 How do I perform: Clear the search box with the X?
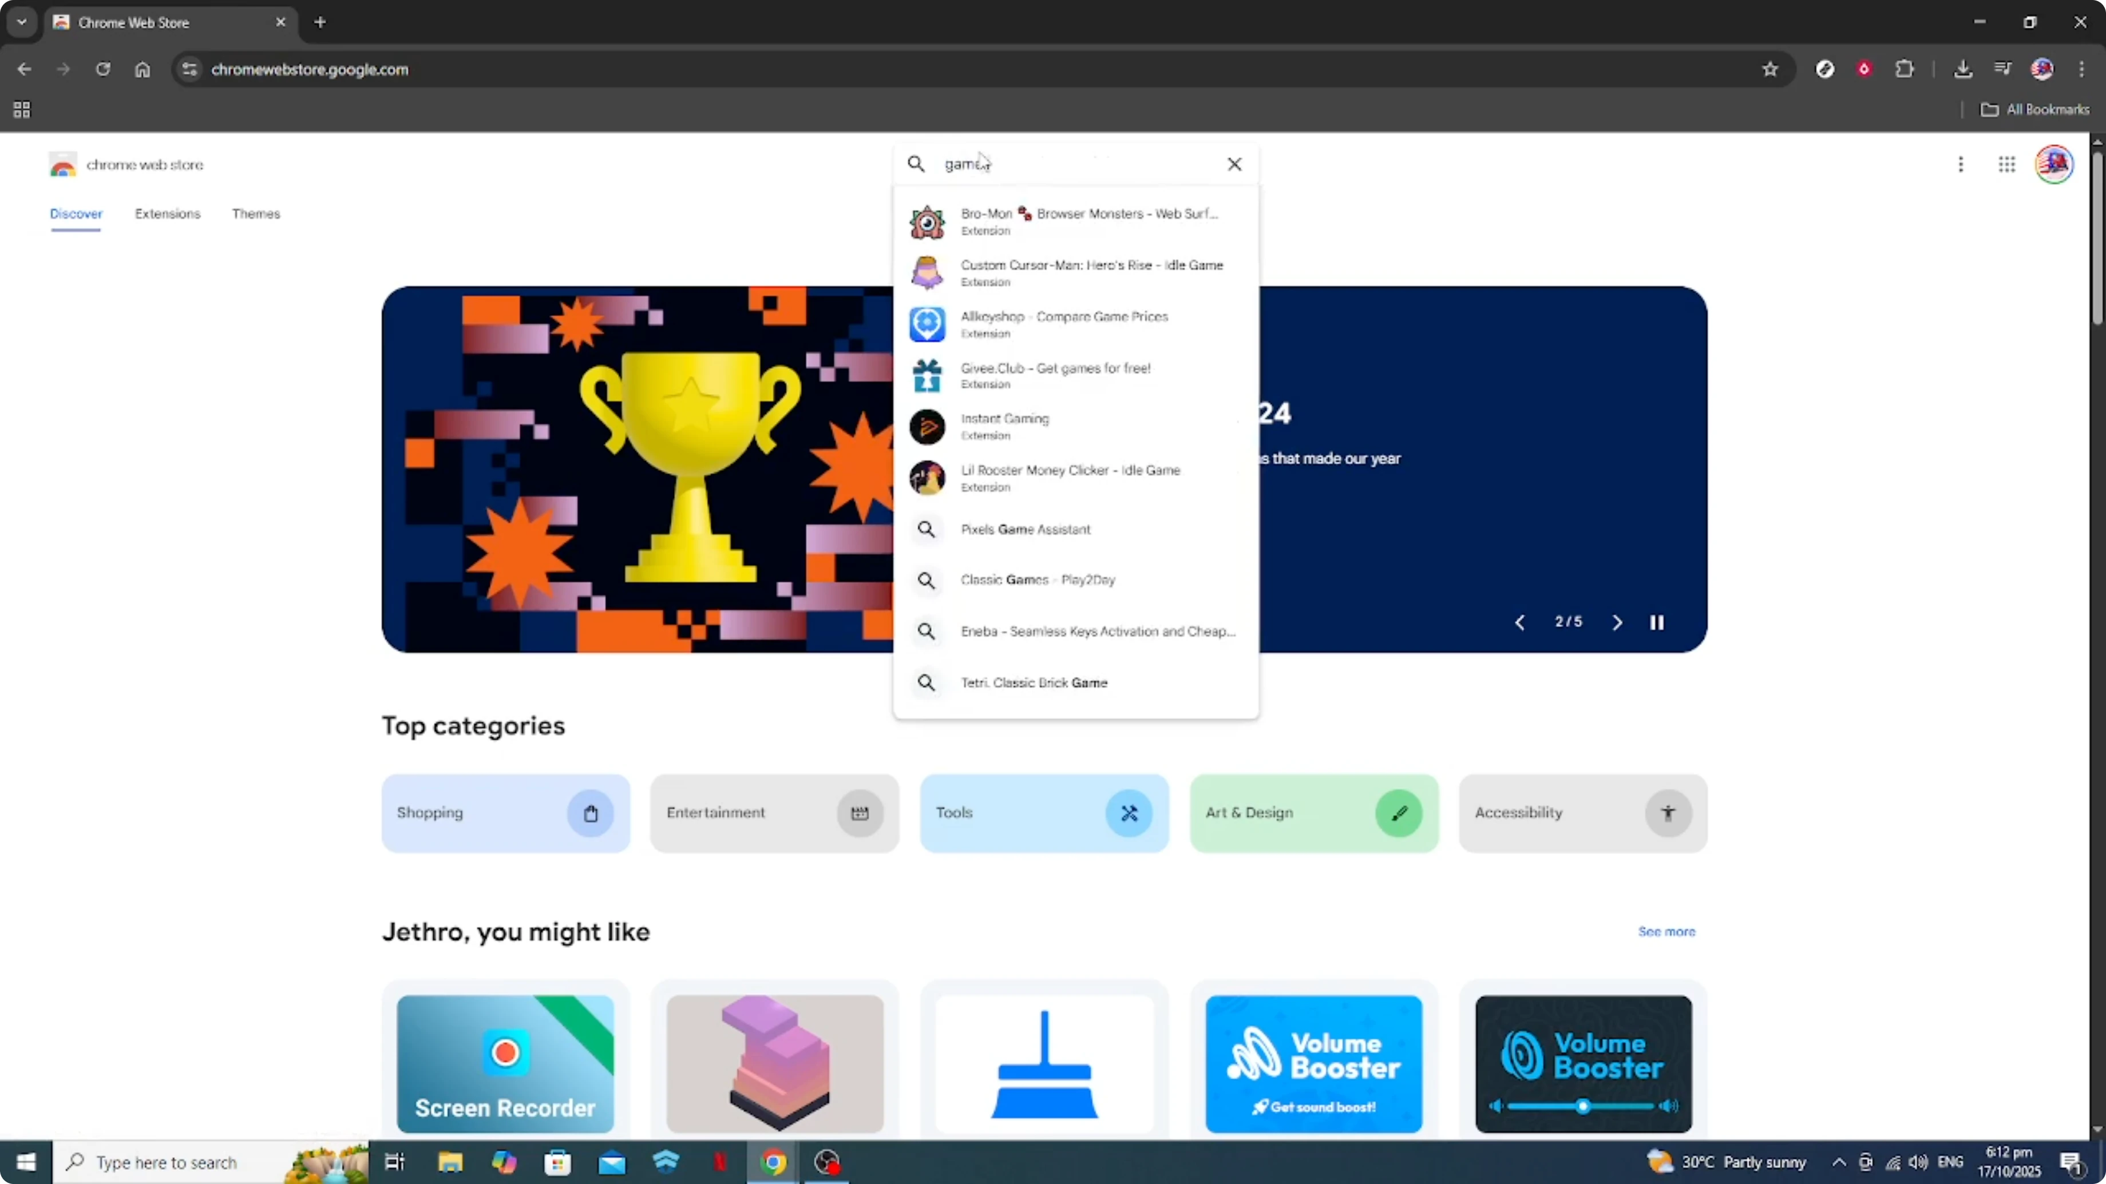pos(1234,164)
